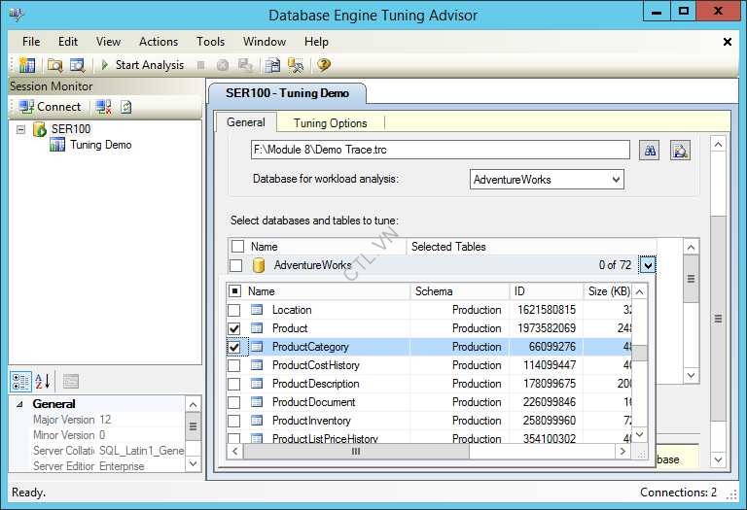Toggle the AdventureWorks database checkbox
The width and height of the screenshot is (747, 510).
236,265
